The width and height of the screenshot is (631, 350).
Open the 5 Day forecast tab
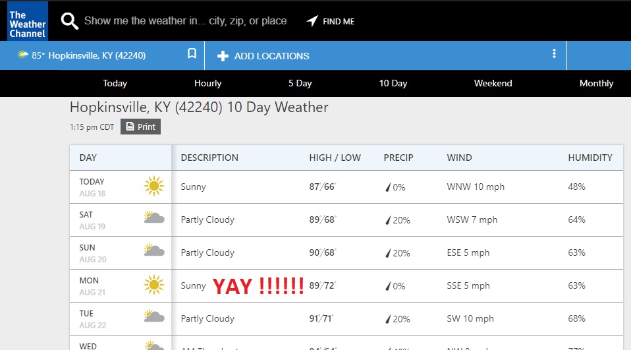point(300,83)
